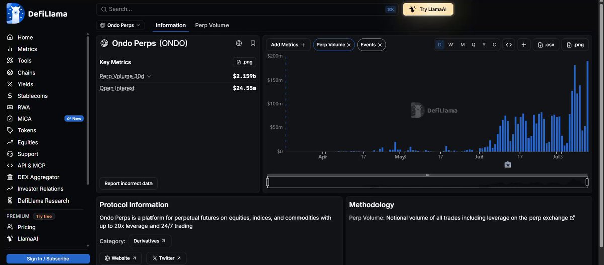This screenshot has width=604, height=265.
Task: Click the ⌘K shortcut badge in search
Action: (x=390, y=9)
